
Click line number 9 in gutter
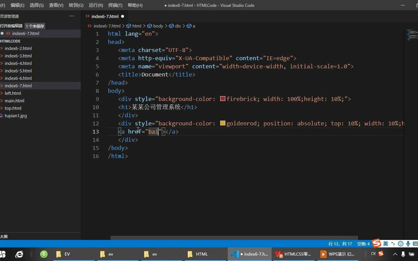click(97, 99)
